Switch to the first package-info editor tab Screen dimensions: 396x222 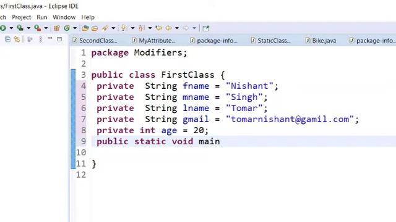[x=214, y=41]
